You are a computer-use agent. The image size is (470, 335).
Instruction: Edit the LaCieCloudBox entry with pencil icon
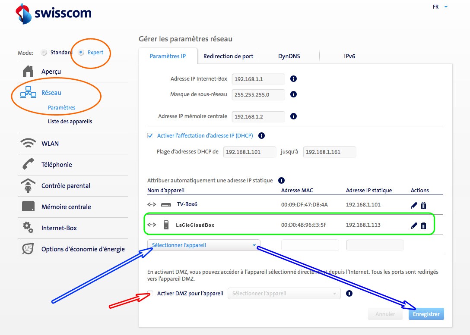click(x=414, y=225)
